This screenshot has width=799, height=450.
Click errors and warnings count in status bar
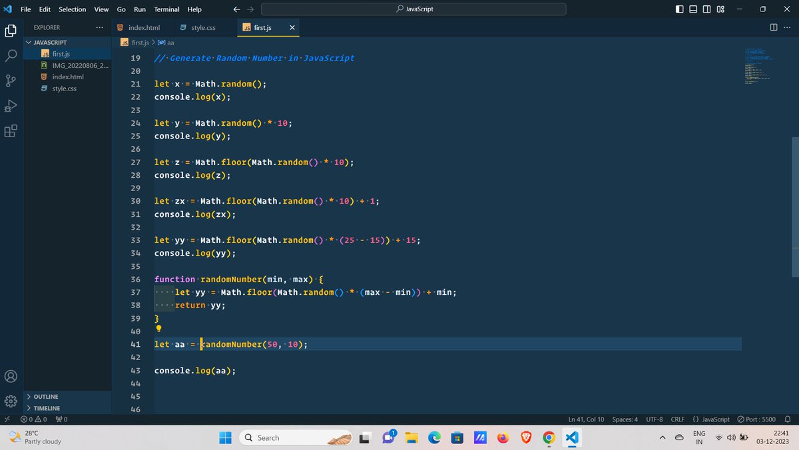[33, 419]
